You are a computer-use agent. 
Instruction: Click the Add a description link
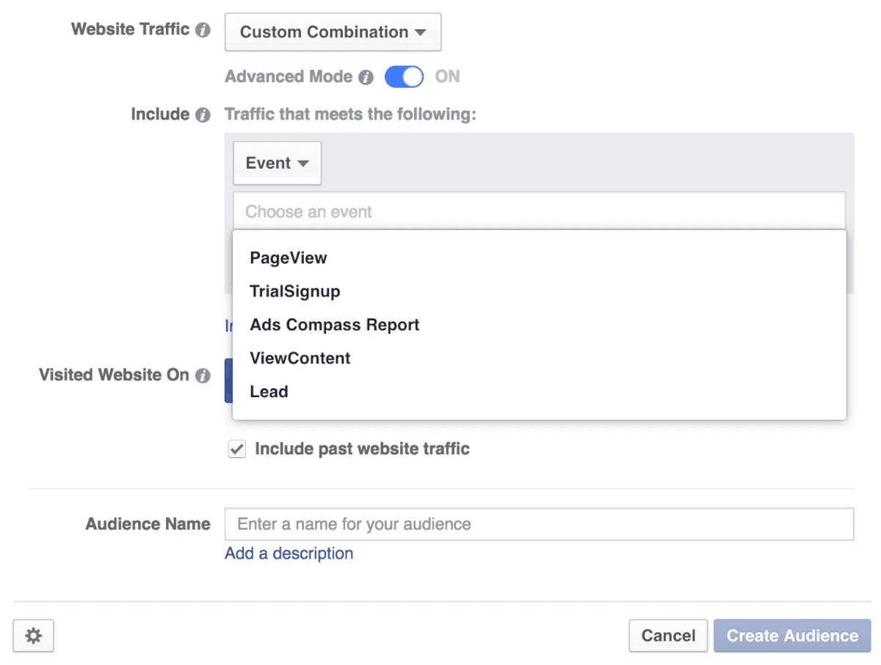pyautogui.click(x=289, y=553)
